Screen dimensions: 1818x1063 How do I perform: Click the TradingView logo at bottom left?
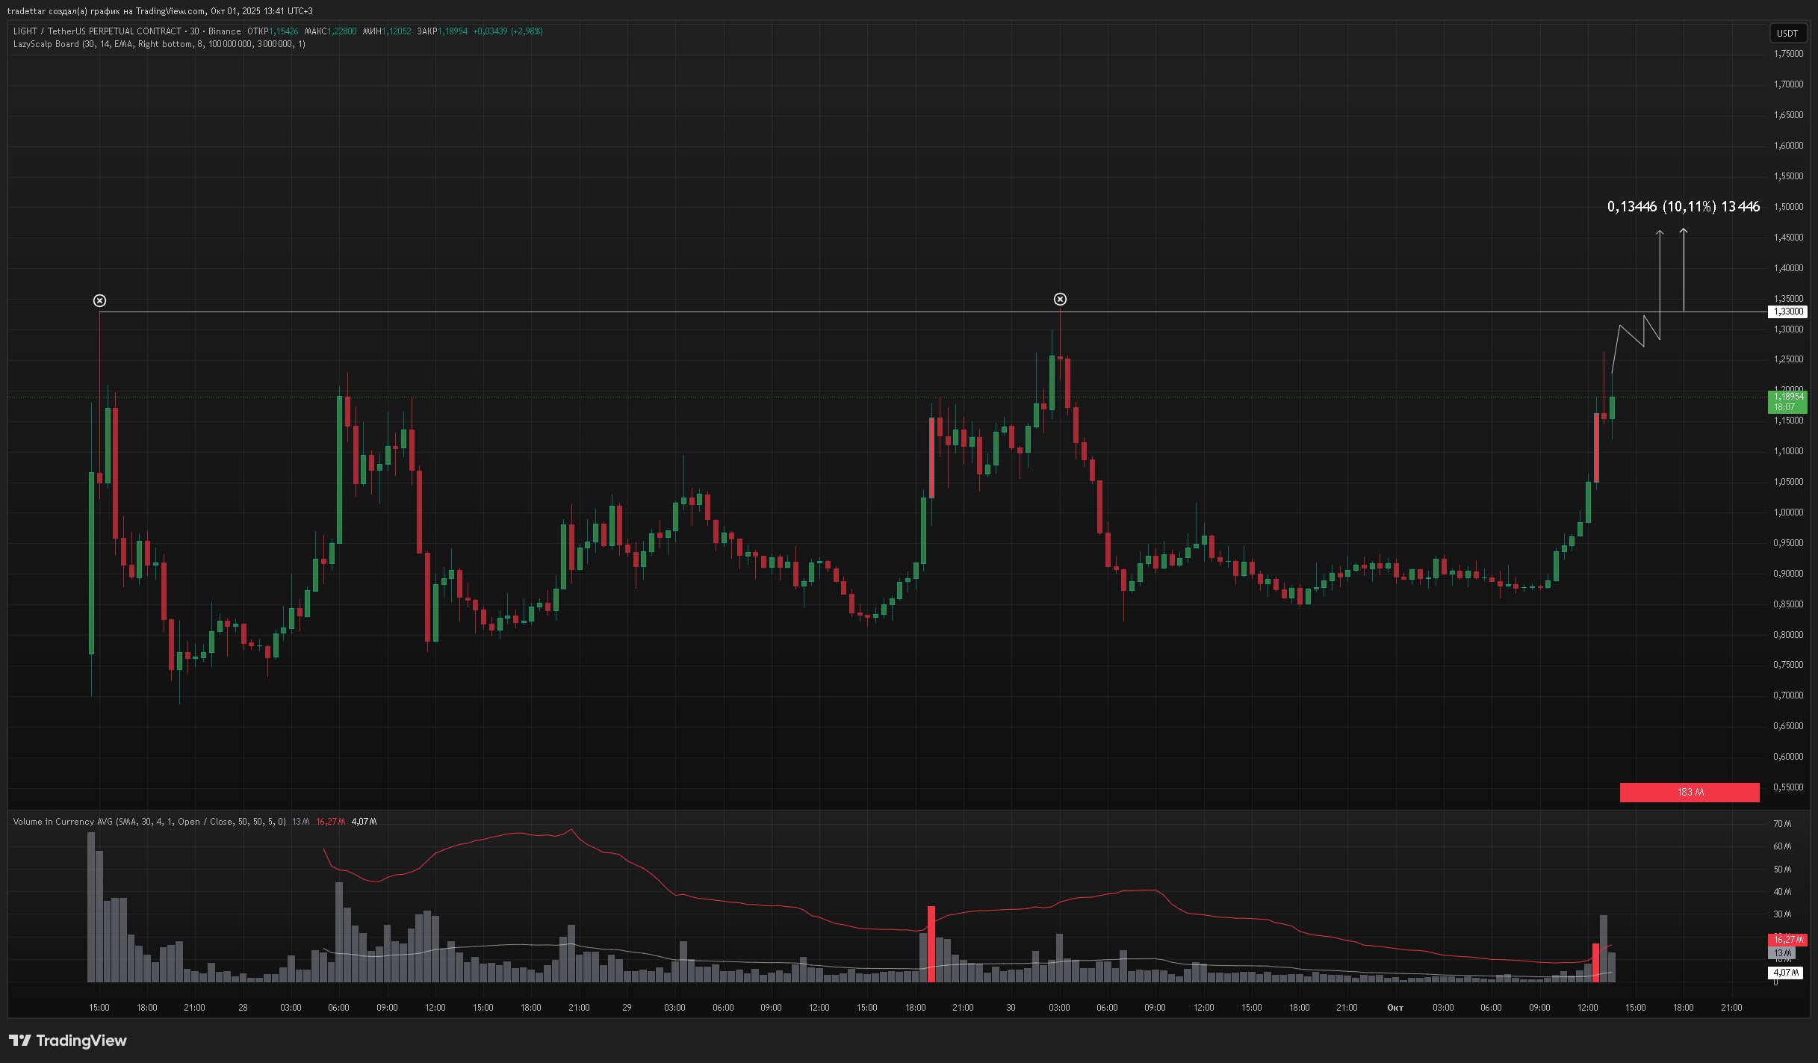pos(68,1041)
